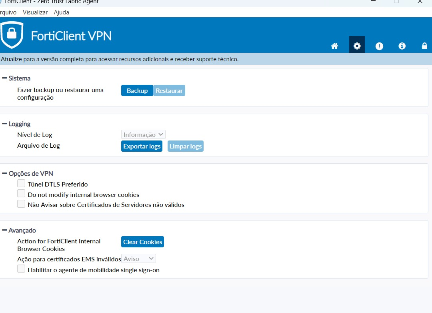
Task: Click the FortiClient shield logo
Action: (x=12, y=35)
